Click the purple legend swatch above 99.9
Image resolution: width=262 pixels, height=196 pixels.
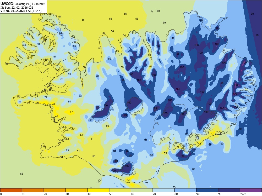pos(251,190)
